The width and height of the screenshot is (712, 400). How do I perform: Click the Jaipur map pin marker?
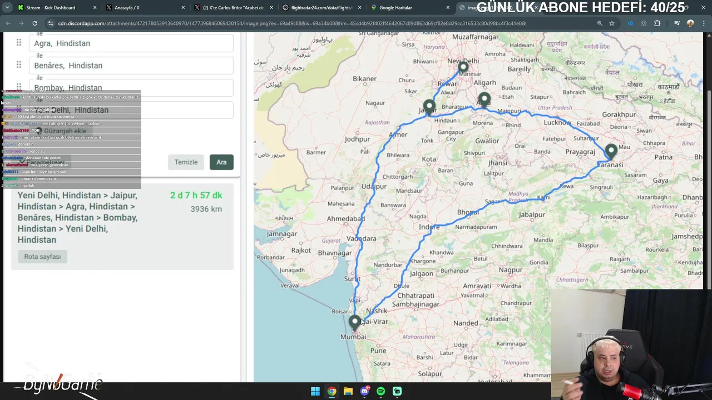click(429, 106)
